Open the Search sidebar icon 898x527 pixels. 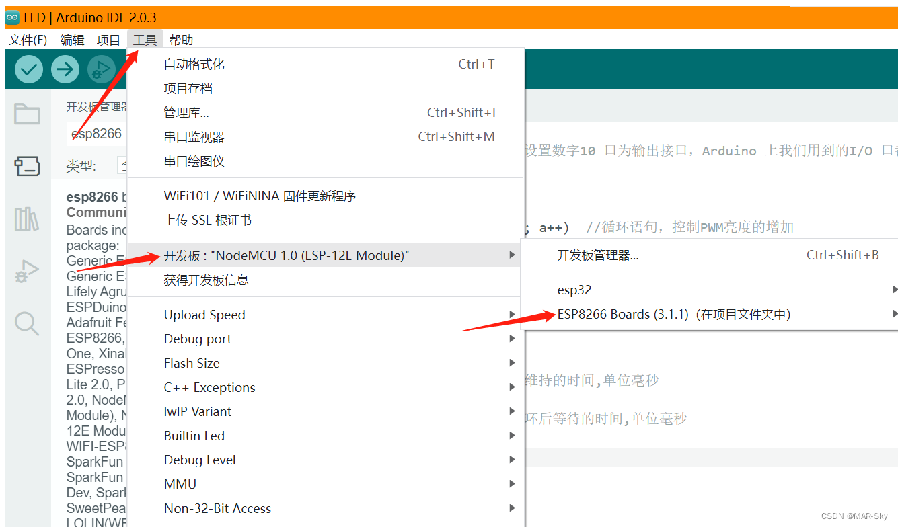27,323
